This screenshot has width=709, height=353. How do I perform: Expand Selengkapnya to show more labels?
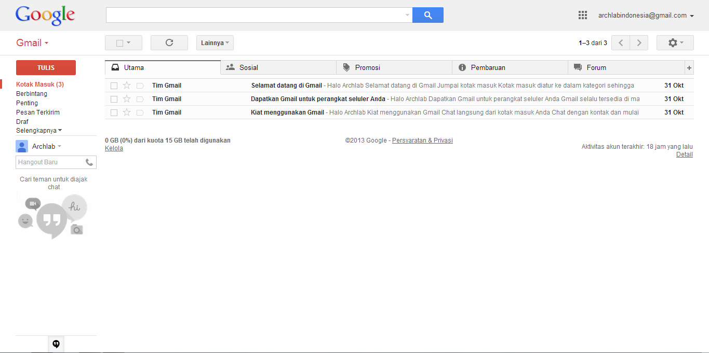coord(39,131)
